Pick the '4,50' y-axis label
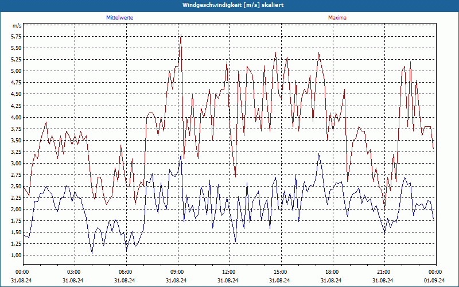 [16, 94]
